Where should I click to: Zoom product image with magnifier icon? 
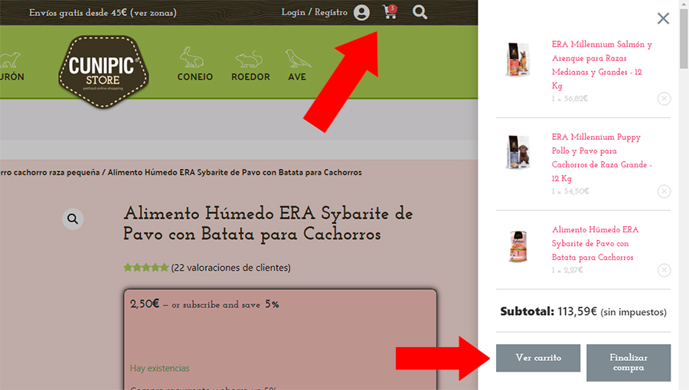point(73,219)
